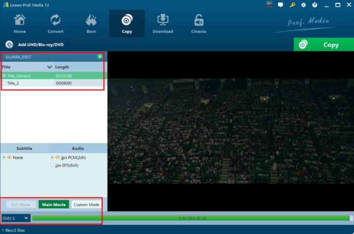Click the green disc capacity progress bar
Viewport: 354px width, 234px height.
coord(191,218)
